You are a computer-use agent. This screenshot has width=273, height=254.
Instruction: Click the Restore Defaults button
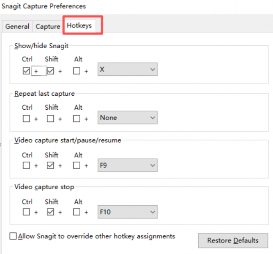(233, 240)
